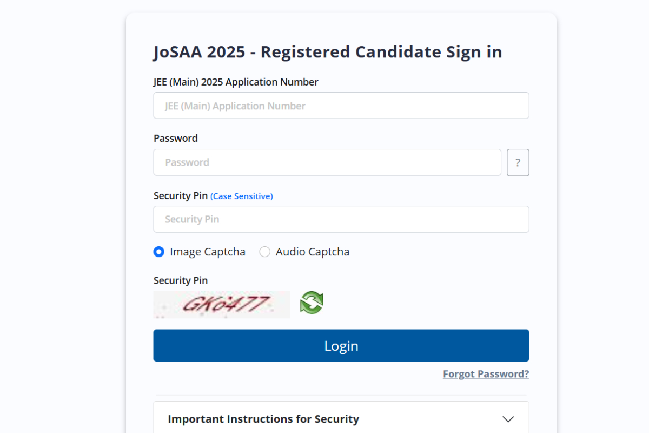Focus the JEE (Main) Application Number field

point(341,106)
